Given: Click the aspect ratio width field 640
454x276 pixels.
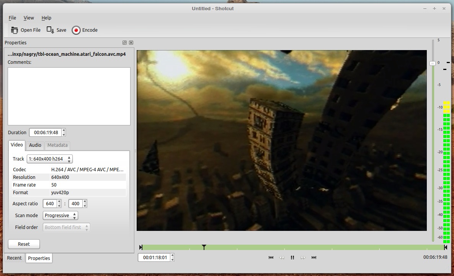Looking at the screenshot, I should (x=50, y=204).
